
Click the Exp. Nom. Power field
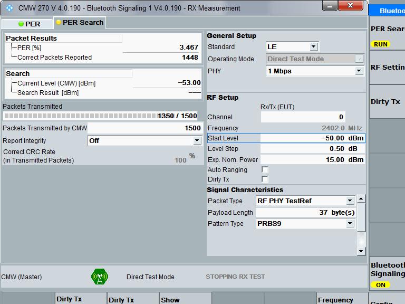click(x=313, y=159)
